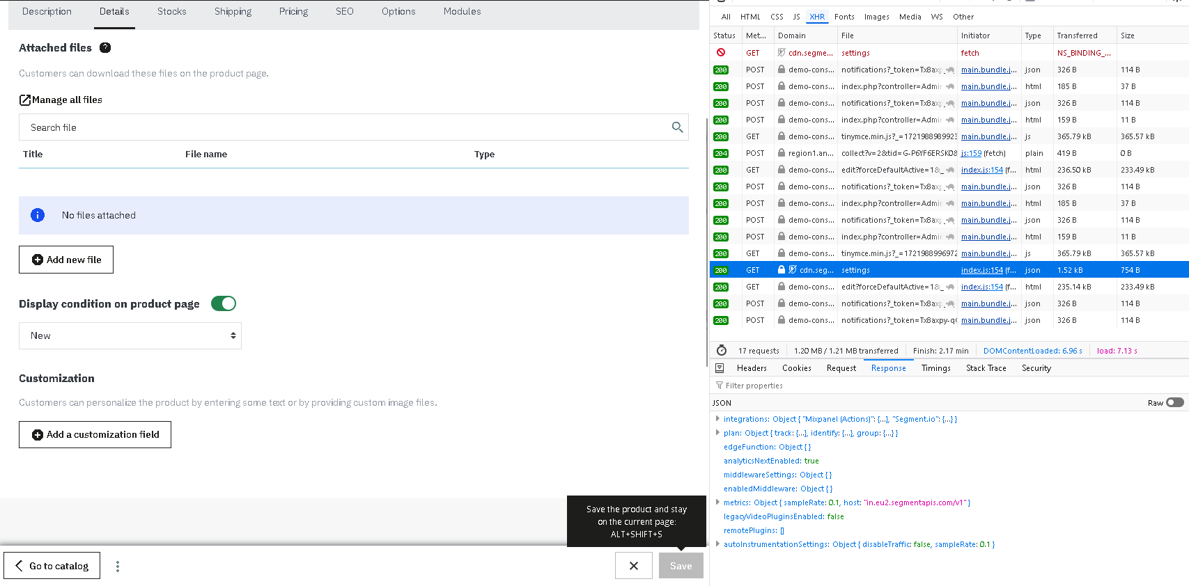1189x586 pixels.
Task: Click the legacyVideoPluginsEnabled: false property
Action: [x=784, y=516]
